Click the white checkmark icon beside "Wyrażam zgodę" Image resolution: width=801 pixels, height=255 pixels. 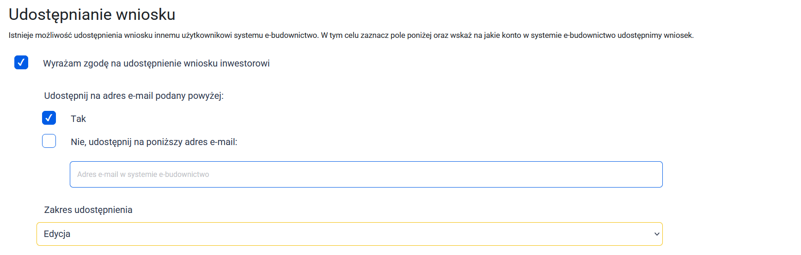pos(21,62)
